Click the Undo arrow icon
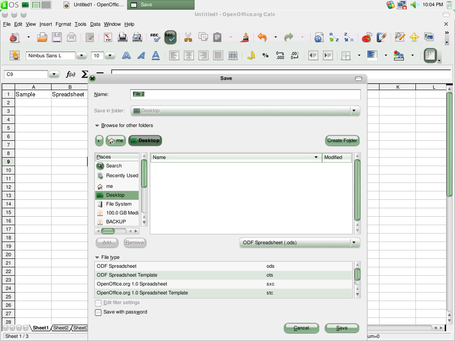 click(262, 37)
